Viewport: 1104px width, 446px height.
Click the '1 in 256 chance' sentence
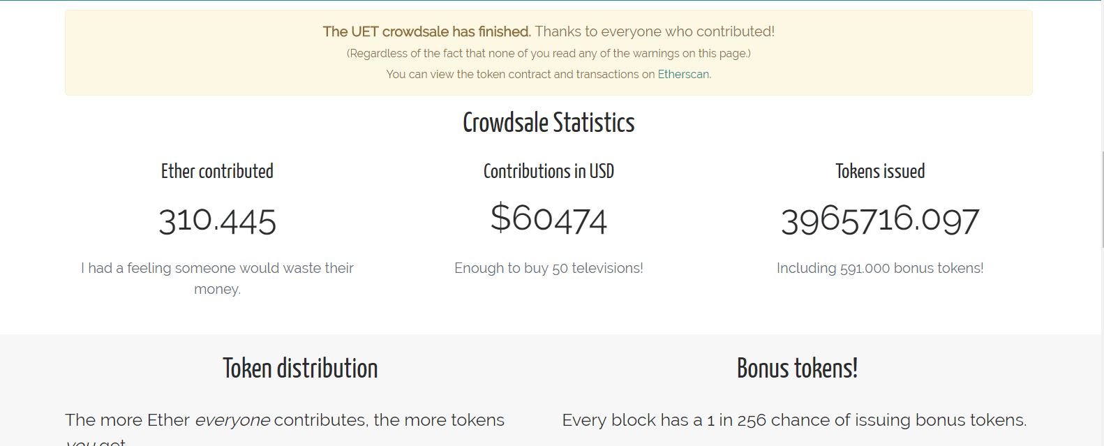794,420
